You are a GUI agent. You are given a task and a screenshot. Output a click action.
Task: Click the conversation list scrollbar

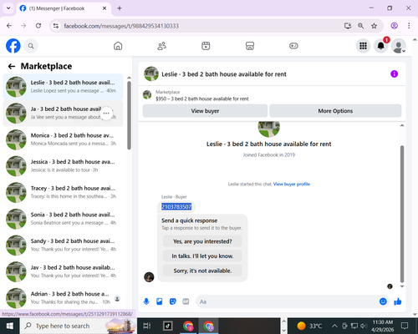[129, 115]
